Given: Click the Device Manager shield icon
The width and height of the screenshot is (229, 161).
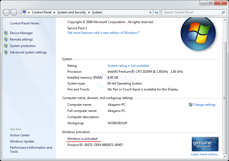Looking at the screenshot, I should click(x=6, y=33).
